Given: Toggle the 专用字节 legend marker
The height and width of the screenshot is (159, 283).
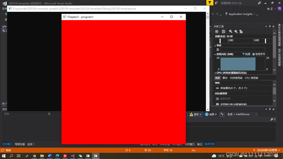Looking at the screenshot, I should point(254,54).
